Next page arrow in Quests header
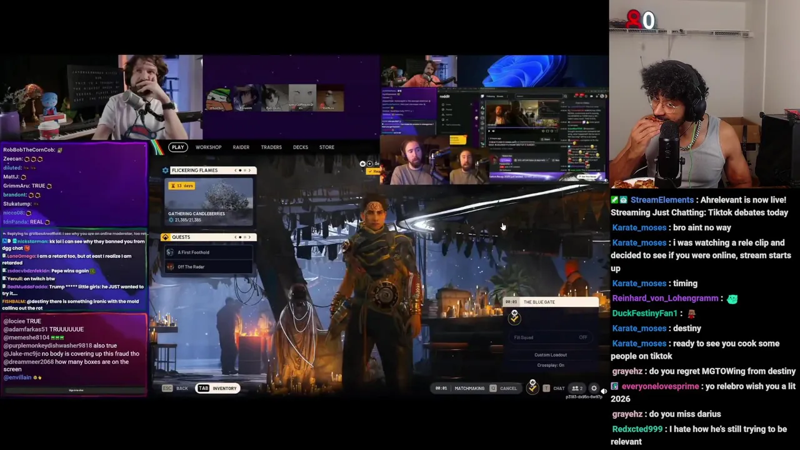Image resolution: width=800 pixels, height=450 pixels. pyautogui.click(x=249, y=237)
